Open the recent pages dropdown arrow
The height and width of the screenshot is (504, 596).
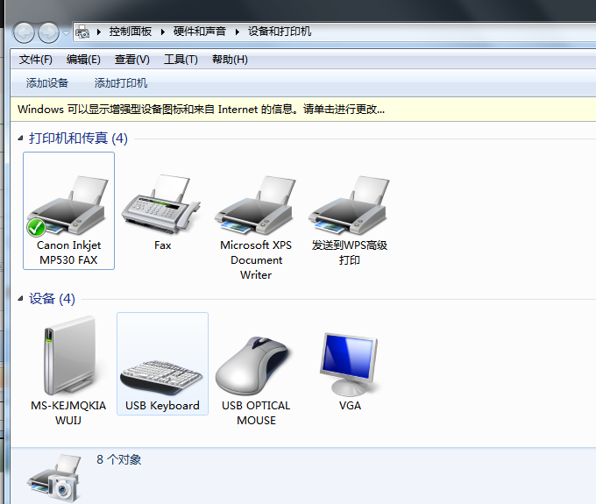coord(66,33)
